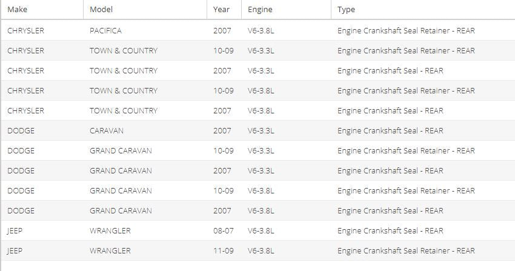Click Town & Country 10-09 V6-3.8L row
Viewport: 515px width, 271px height.
(x=258, y=91)
